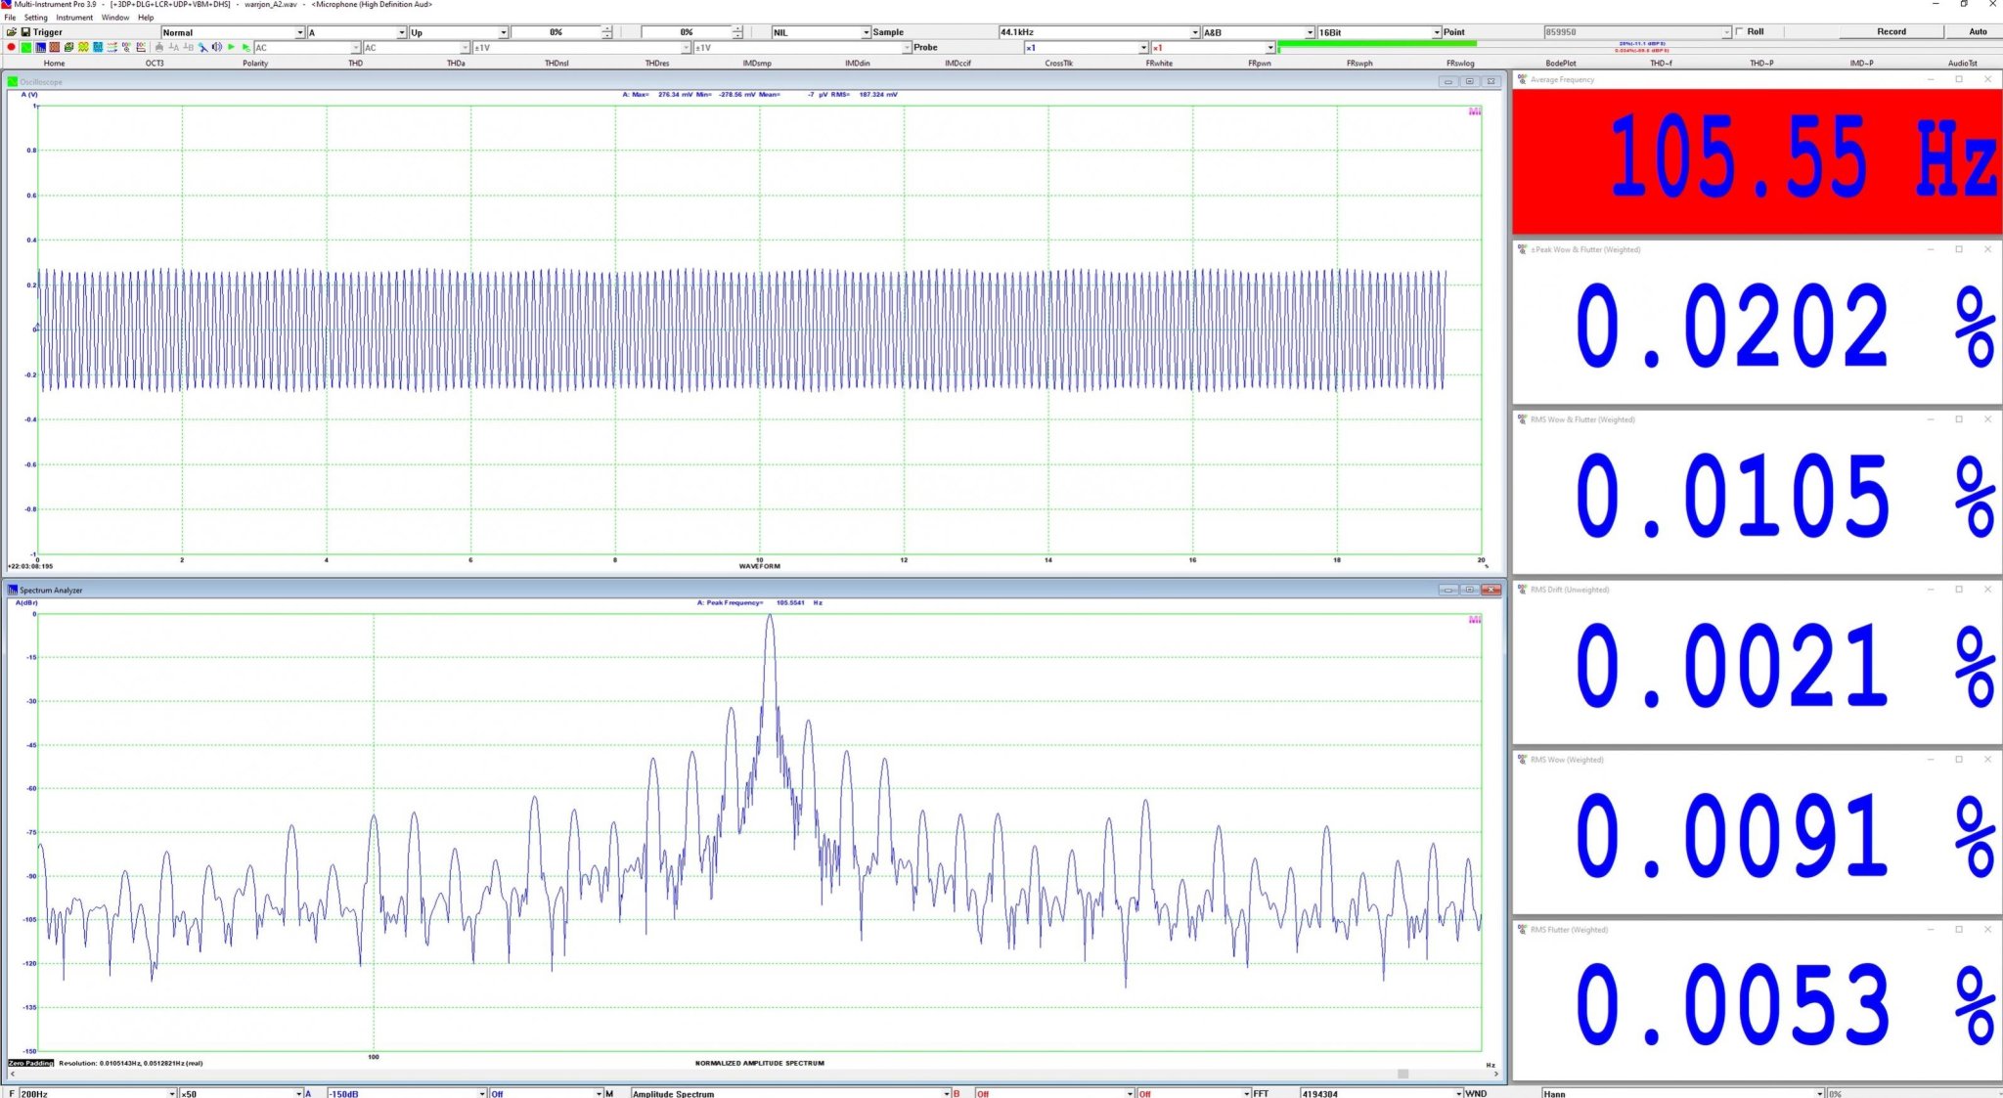This screenshot has height=1098, width=2003.
Task: Click the blue probe tool icon
Action: tap(202, 47)
